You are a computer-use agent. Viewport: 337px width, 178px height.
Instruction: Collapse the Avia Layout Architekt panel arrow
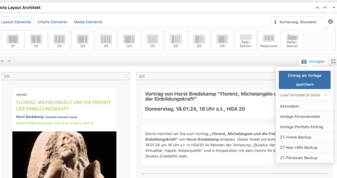(x=334, y=8)
